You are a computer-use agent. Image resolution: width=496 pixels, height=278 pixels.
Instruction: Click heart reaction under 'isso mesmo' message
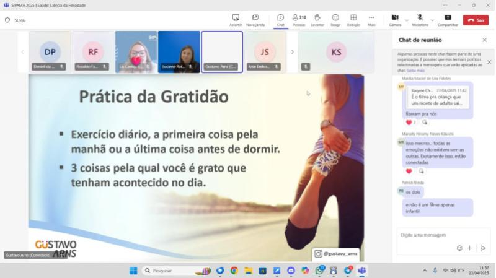coord(409,172)
